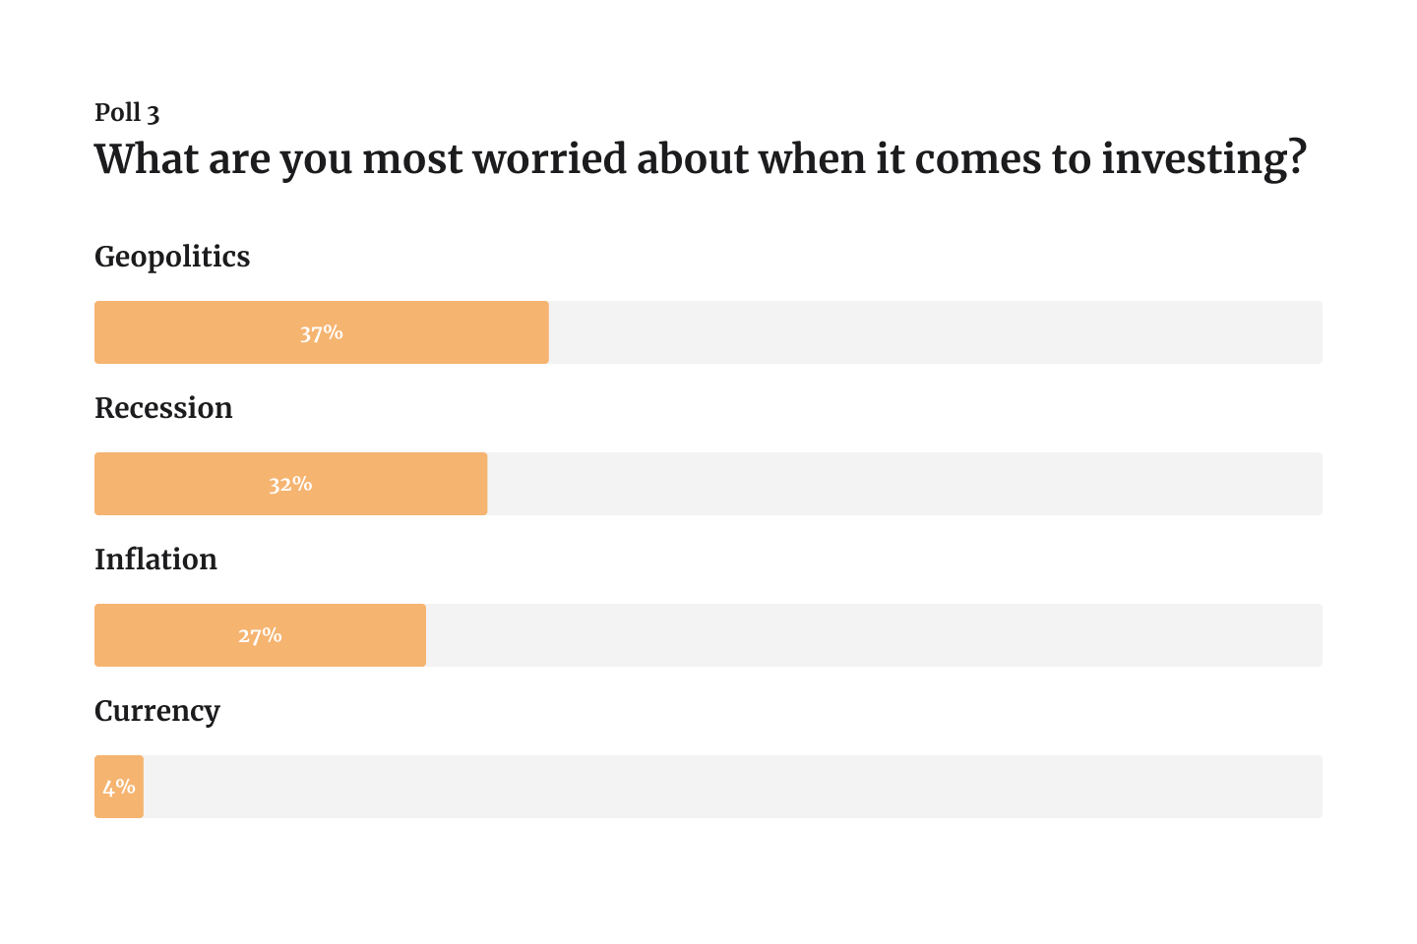
Task: Click the right end of orange Geopolitics fill
Action: (x=542, y=333)
